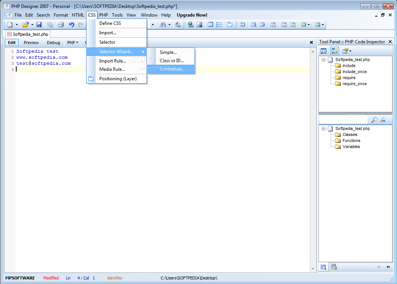Choose Media Rule... from the CSS menu
Viewport: 397px width, 284px height.
[x=117, y=69]
